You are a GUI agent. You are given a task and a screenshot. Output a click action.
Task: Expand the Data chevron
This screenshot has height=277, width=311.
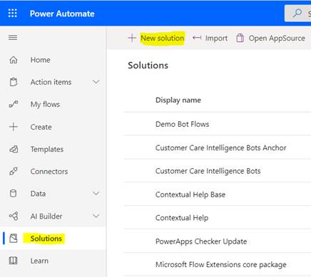point(96,193)
